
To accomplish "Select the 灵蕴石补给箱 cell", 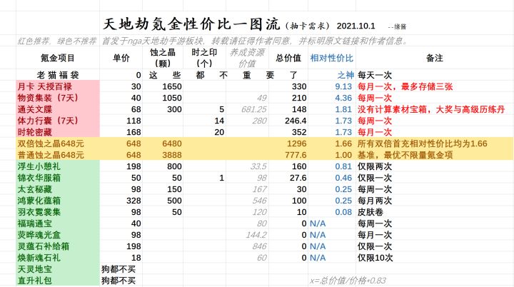I will [x=44, y=246].
